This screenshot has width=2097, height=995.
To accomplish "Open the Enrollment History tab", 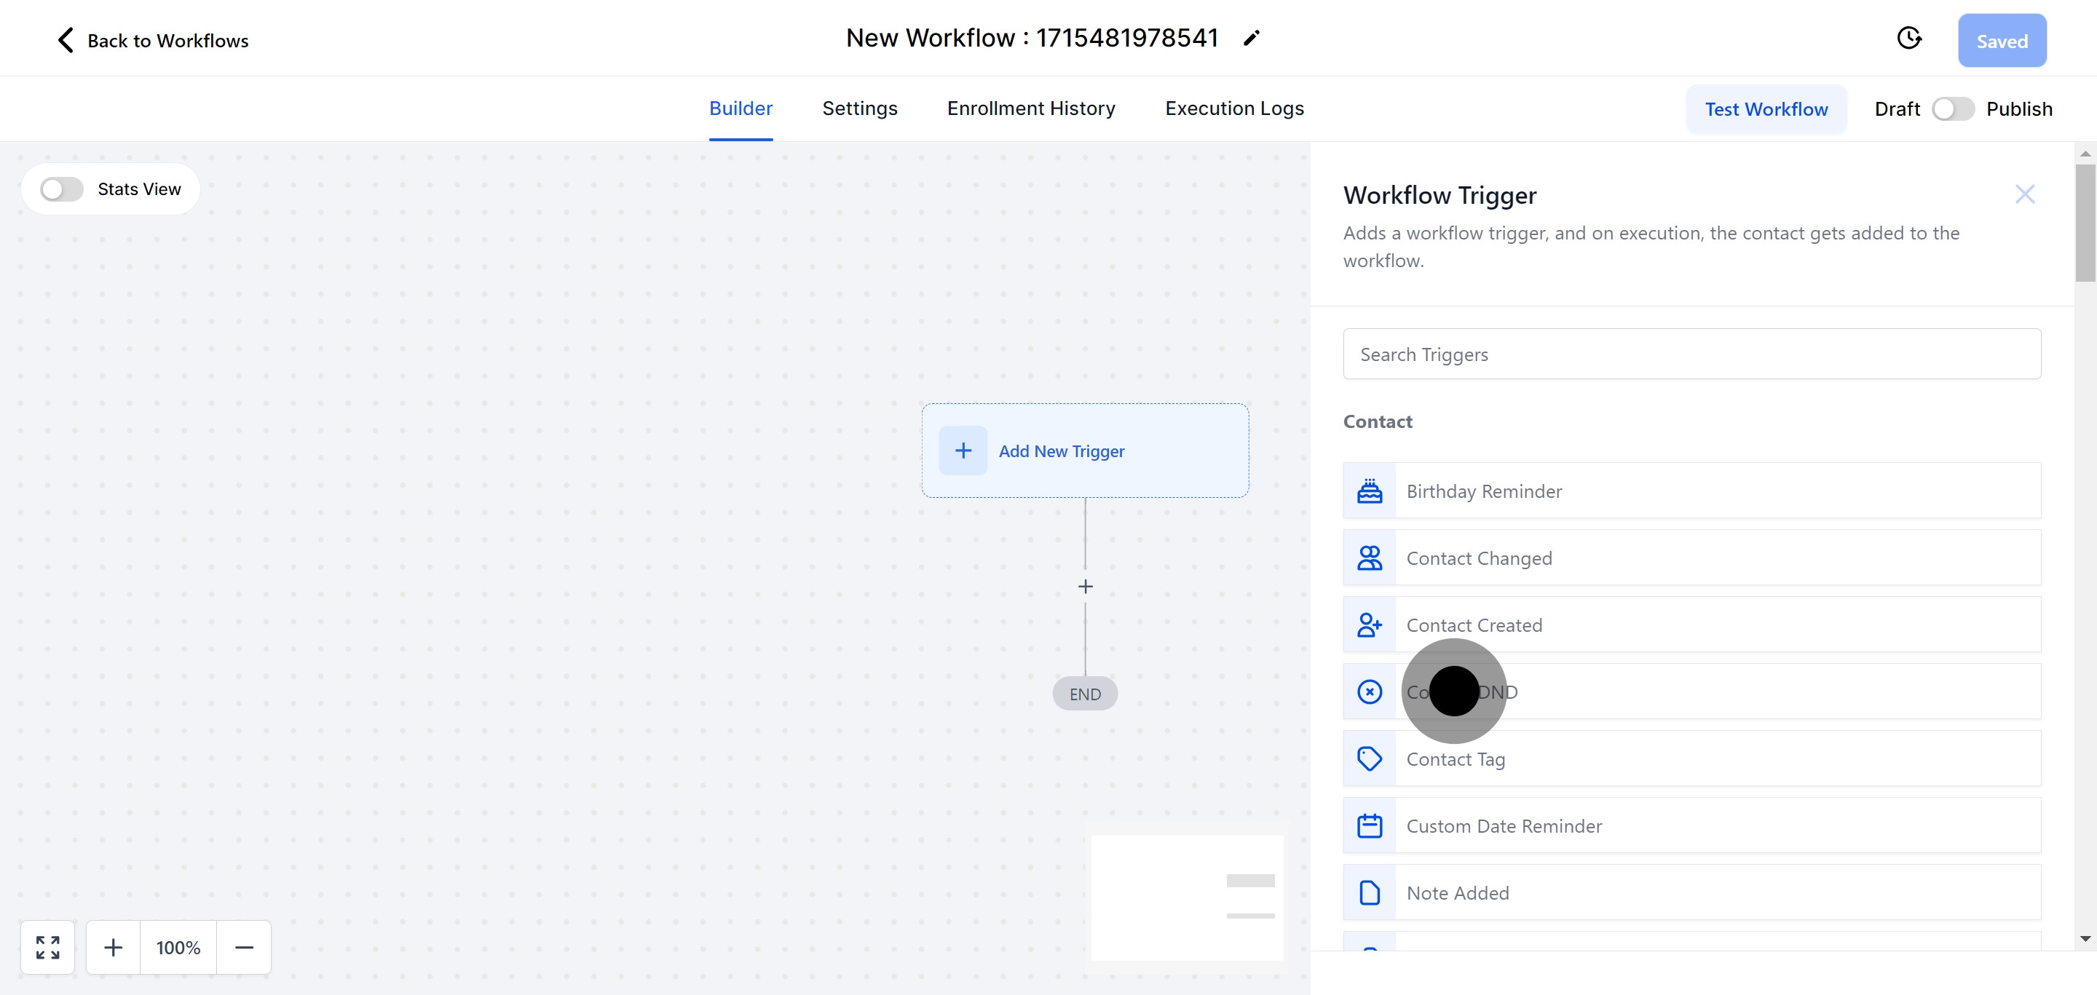I will click(1030, 109).
